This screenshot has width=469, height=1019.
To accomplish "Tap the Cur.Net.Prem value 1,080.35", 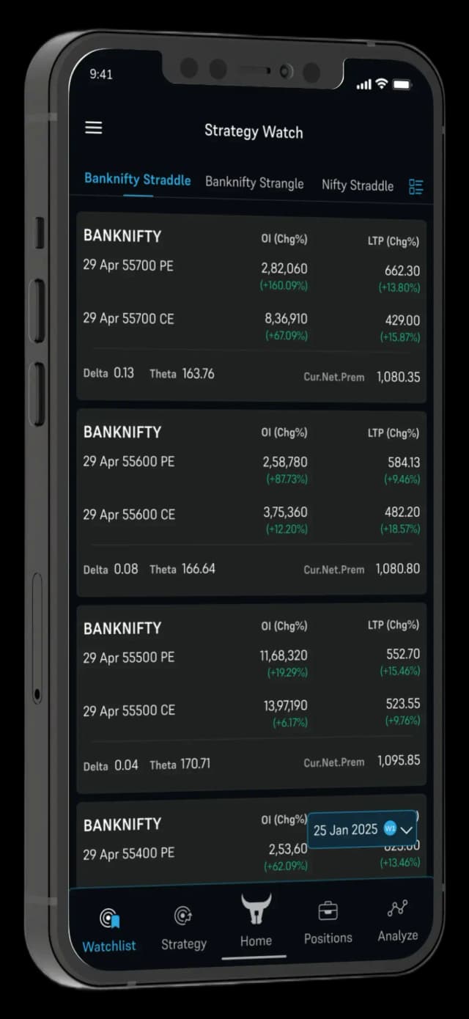I will click(398, 377).
